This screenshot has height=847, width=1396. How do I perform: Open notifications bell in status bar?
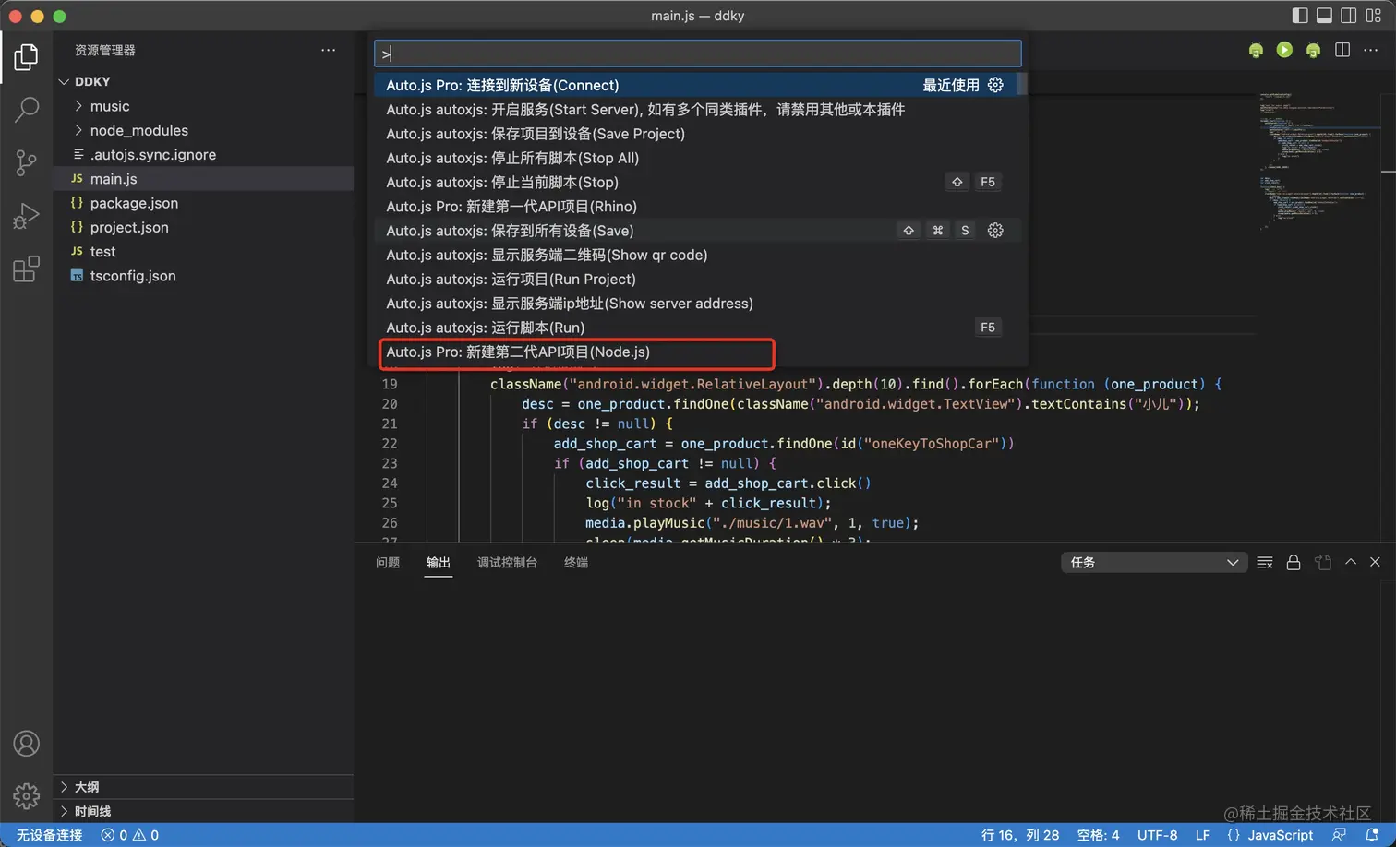pyautogui.click(x=1372, y=835)
